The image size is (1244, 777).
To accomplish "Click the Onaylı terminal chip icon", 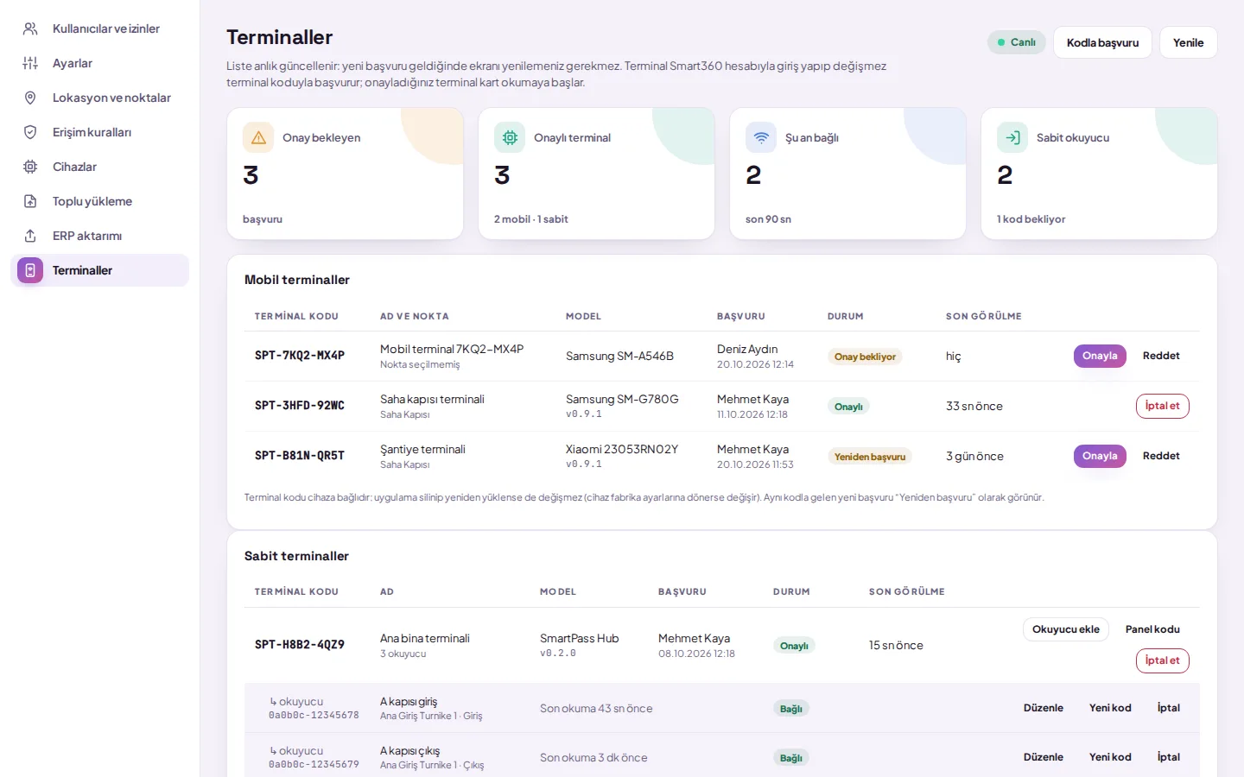I will 510,137.
